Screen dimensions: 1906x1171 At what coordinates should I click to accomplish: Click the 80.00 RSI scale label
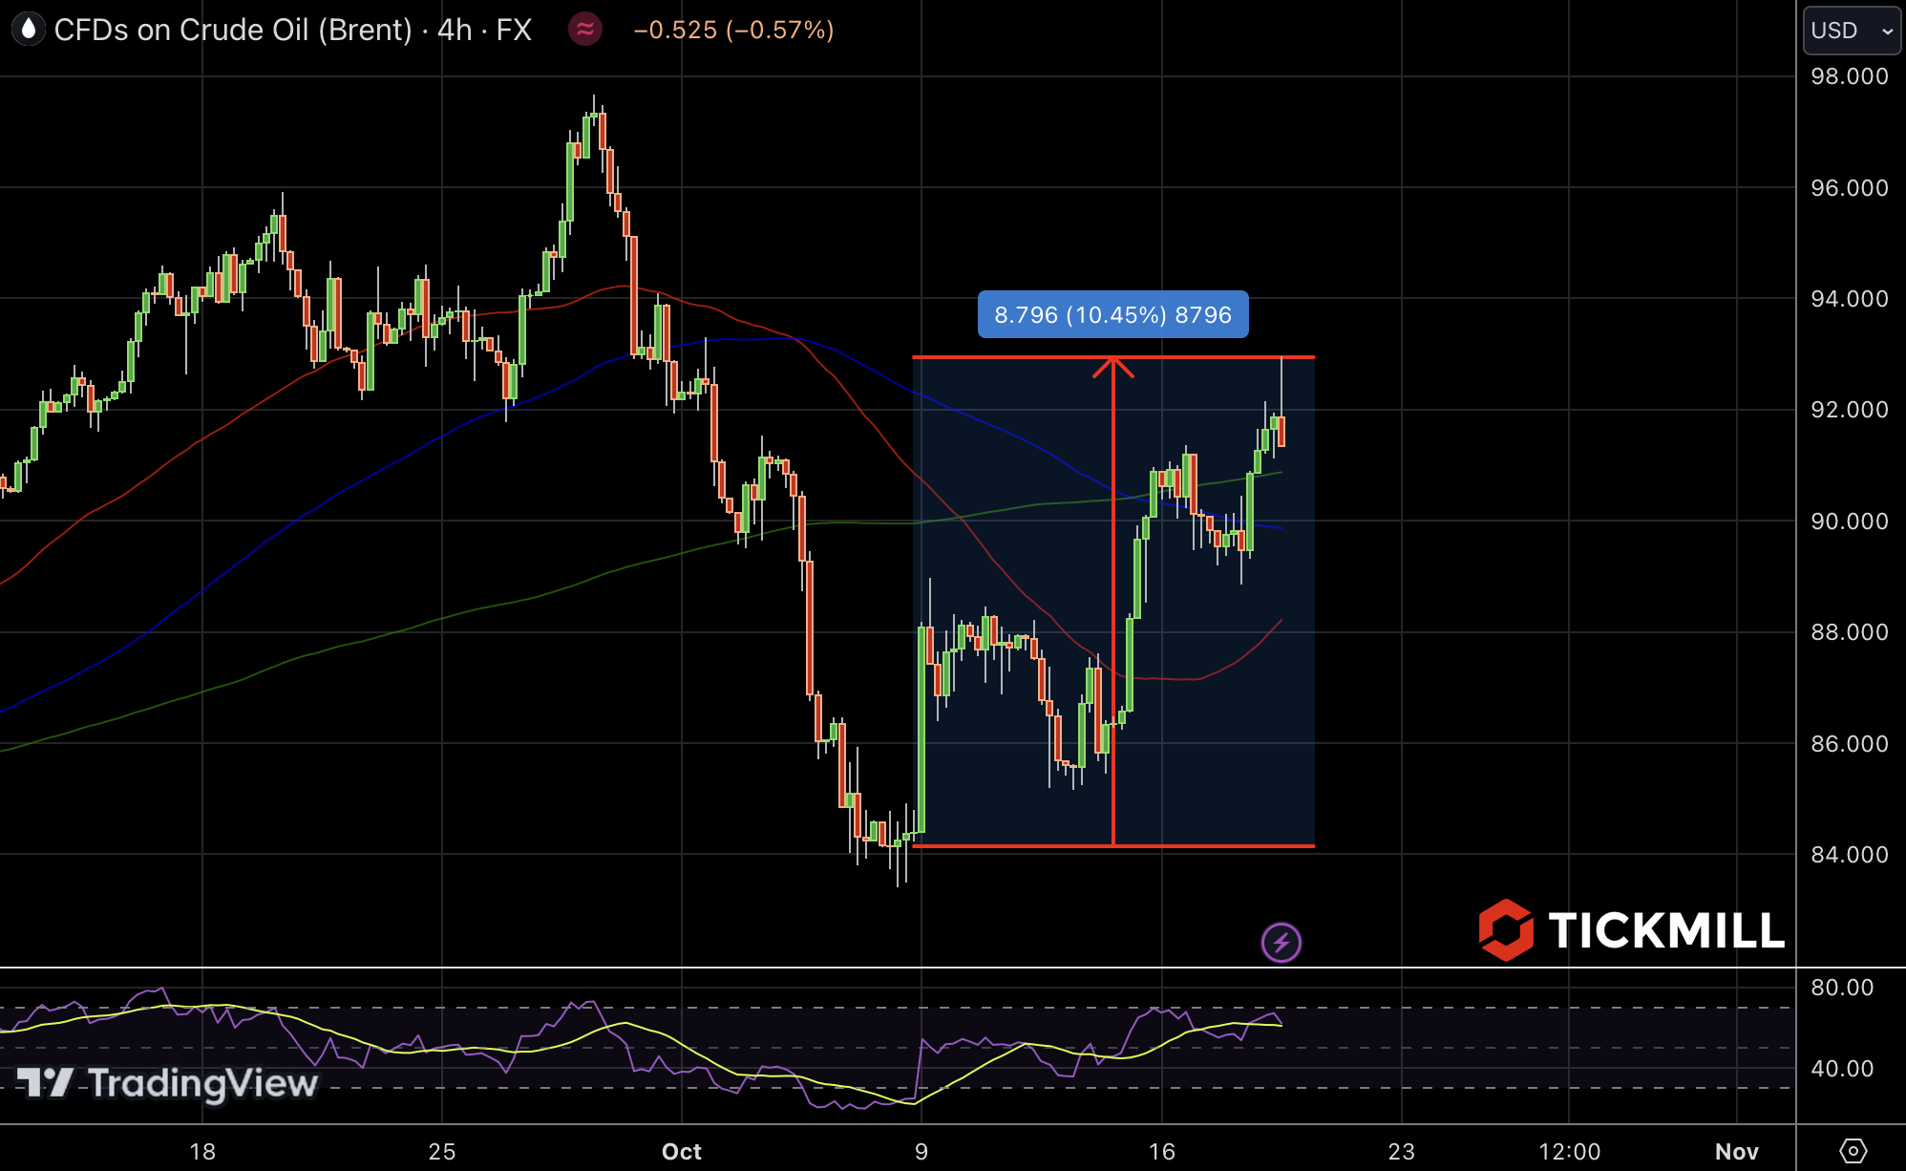(x=1842, y=988)
